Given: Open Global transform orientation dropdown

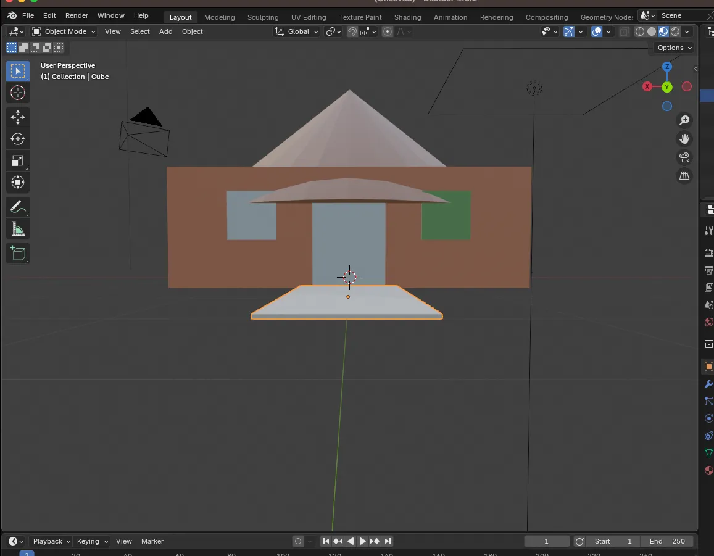Looking at the screenshot, I should 297,31.
